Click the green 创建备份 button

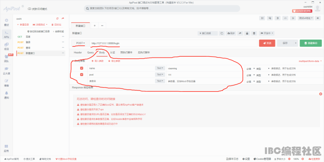(310, 43)
